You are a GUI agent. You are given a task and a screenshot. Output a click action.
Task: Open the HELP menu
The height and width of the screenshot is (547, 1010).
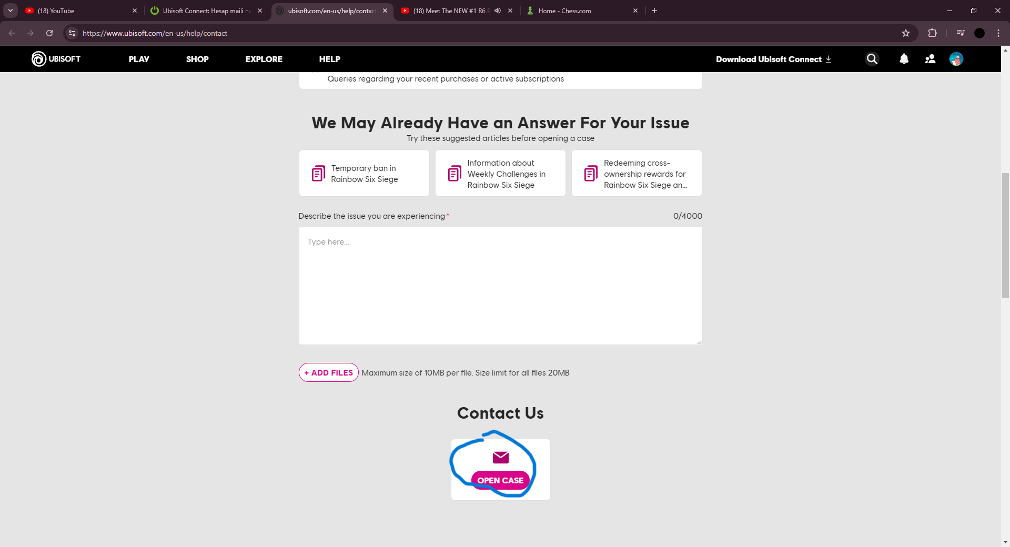click(329, 59)
